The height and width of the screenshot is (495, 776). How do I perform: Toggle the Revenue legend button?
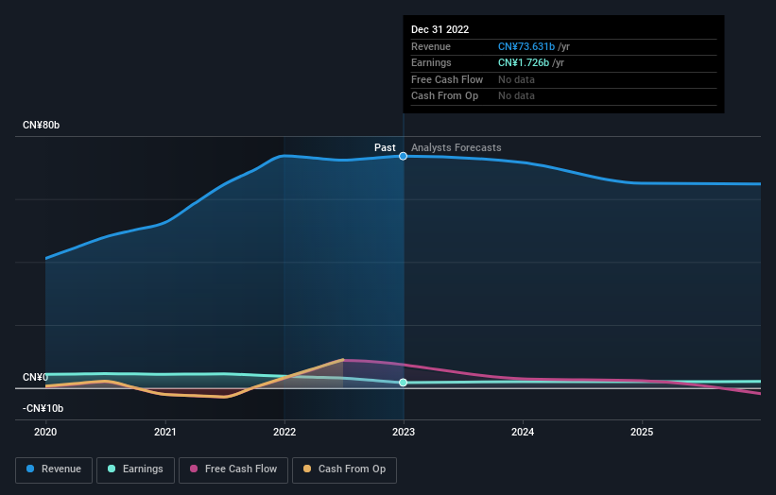coord(54,469)
